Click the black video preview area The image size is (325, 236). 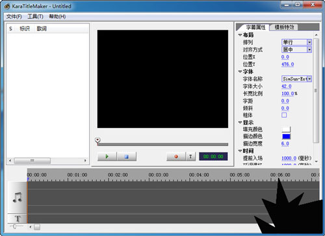click(162, 79)
